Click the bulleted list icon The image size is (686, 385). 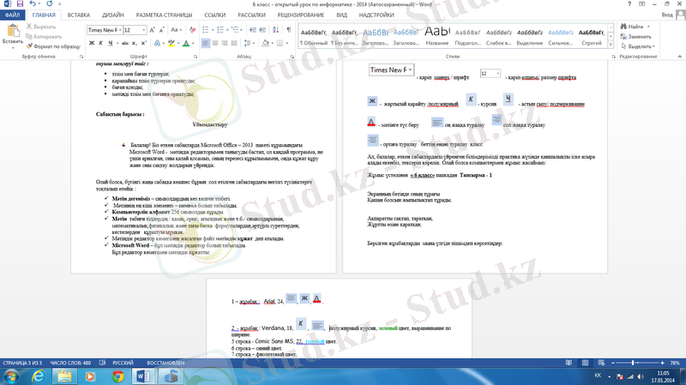click(x=207, y=30)
